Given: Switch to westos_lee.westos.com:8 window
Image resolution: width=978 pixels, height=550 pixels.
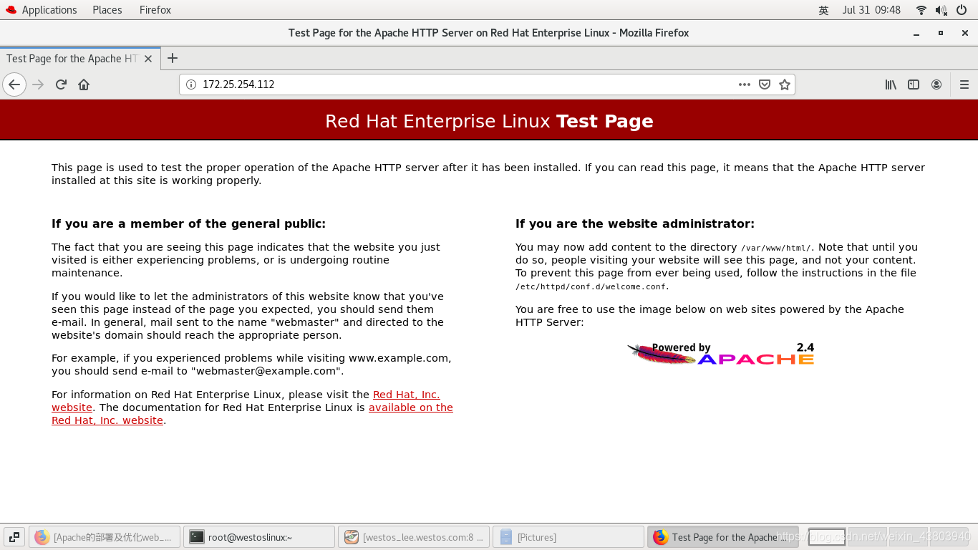Looking at the screenshot, I should 414,537.
